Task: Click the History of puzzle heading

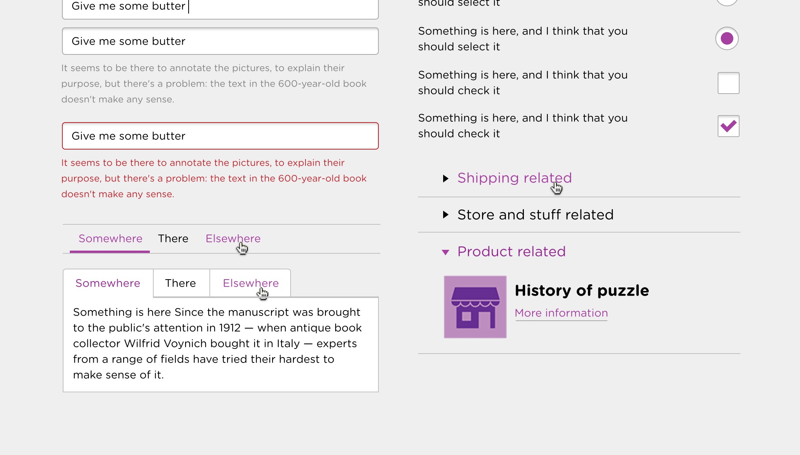Action: click(582, 291)
